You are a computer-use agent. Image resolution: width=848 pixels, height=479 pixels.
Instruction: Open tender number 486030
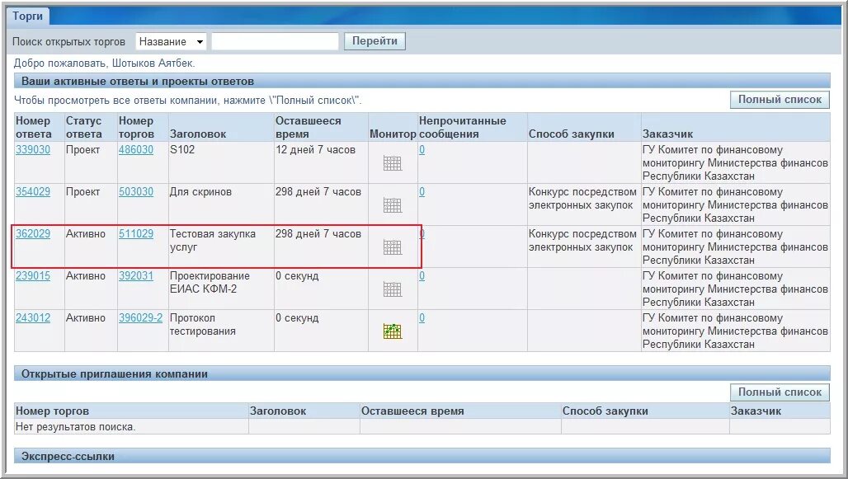pos(136,150)
